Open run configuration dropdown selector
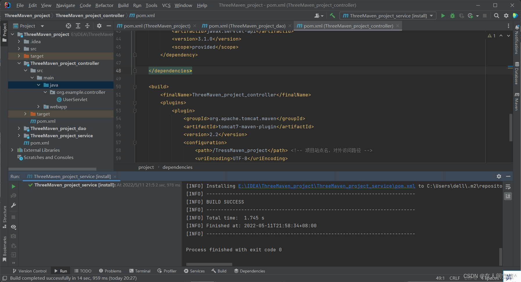521x282 pixels. (x=388, y=16)
